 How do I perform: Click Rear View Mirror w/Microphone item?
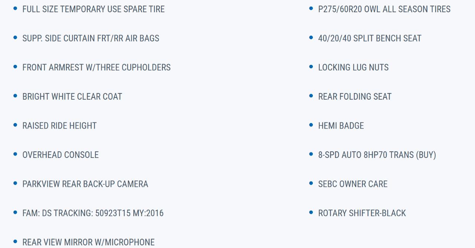coord(88,242)
